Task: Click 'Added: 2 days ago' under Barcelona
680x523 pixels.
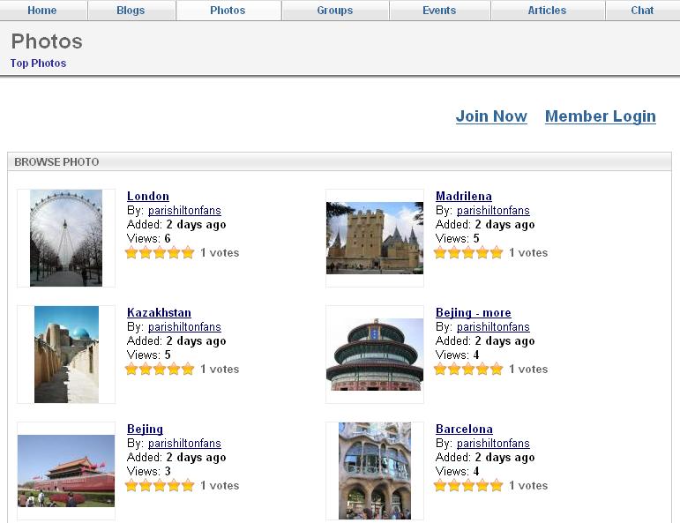Action: [x=485, y=458]
